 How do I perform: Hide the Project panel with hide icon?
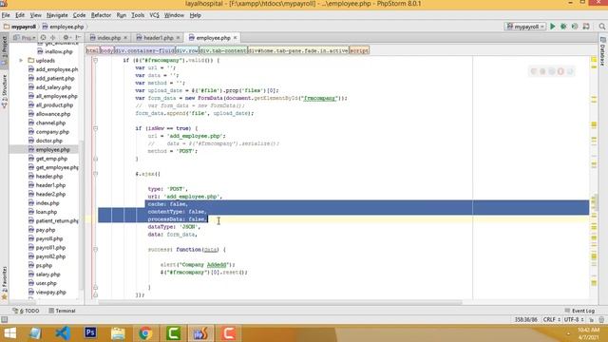tap(78, 38)
